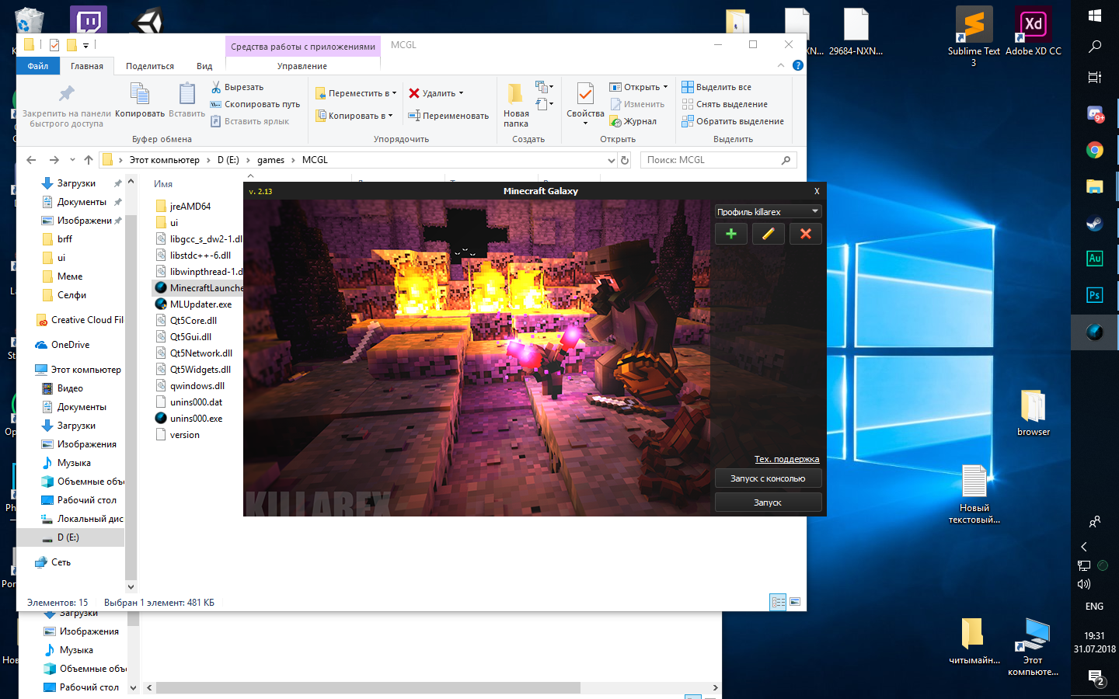Delete profile with the red X icon

click(x=806, y=234)
